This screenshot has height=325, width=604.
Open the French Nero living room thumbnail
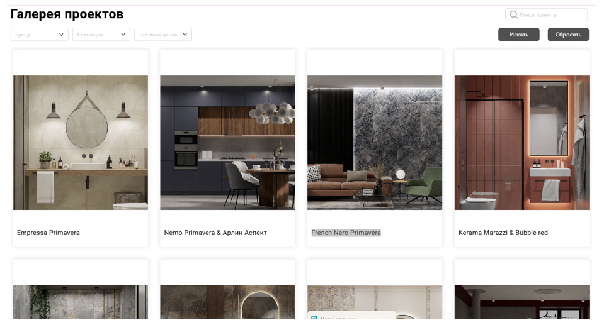point(375,143)
